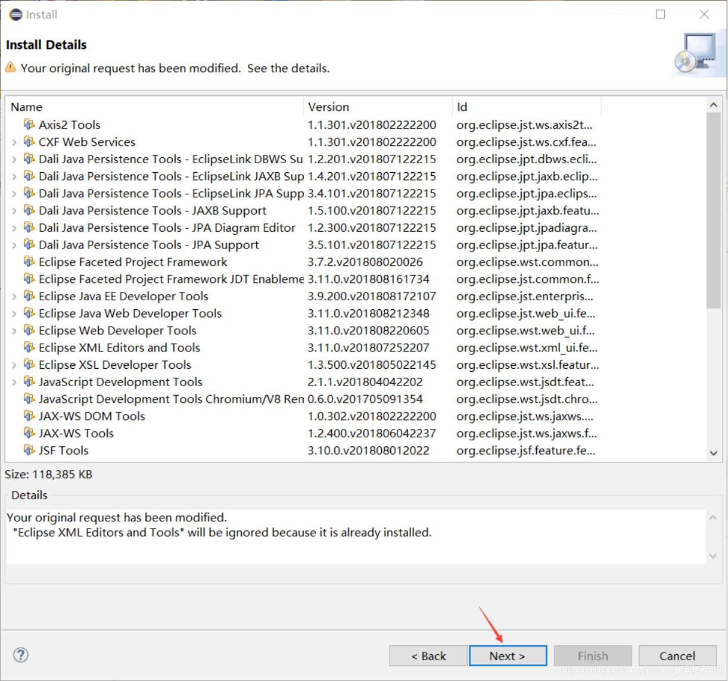Sort by the Id column header
Screen dimensions: 728x681
527,107
